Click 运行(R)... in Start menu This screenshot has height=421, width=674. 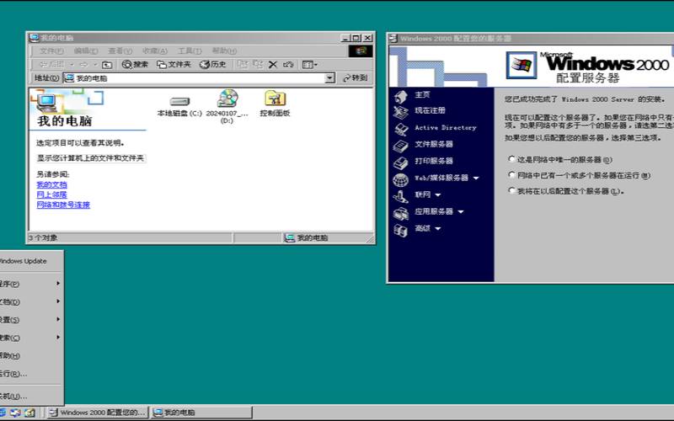pos(31,374)
